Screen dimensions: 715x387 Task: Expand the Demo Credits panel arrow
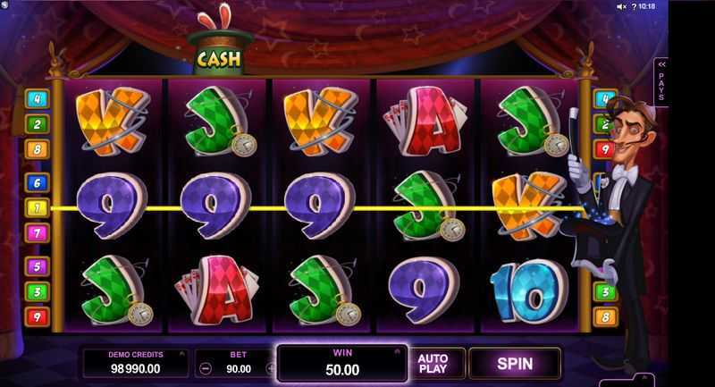click(181, 354)
